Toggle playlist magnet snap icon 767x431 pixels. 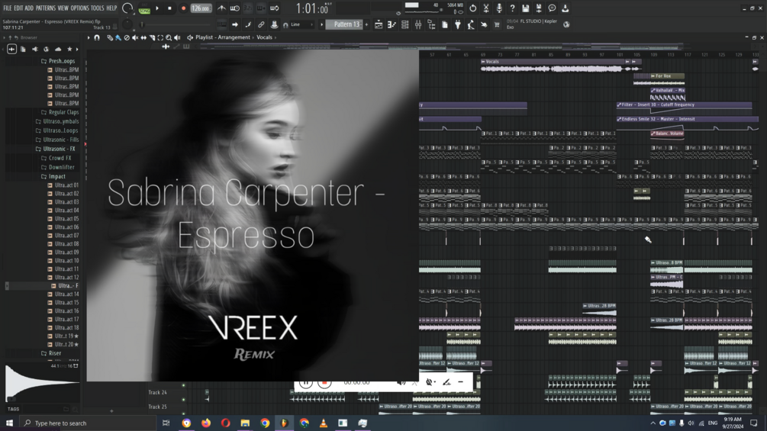point(97,37)
